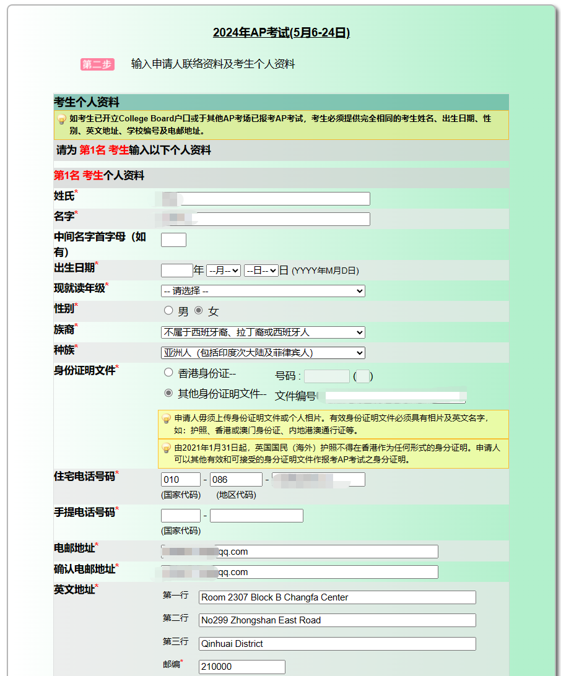Click the 2024年AP考试(5月6-24日) title link

[281, 32]
